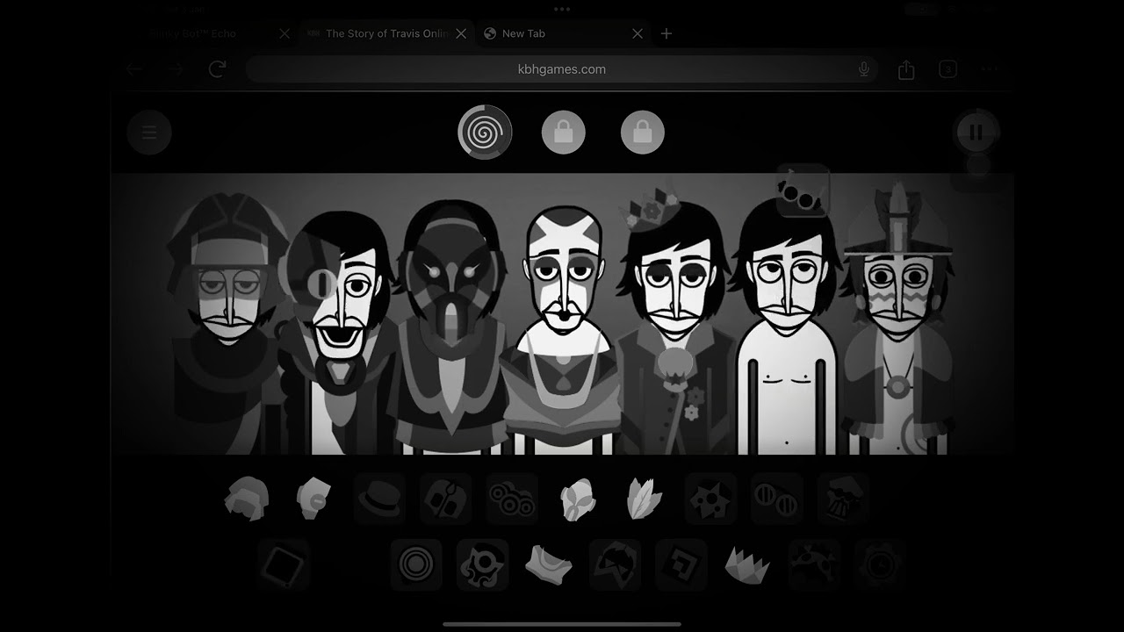Select the spiky crown sound icon

pyautogui.click(x=747, y=564)
